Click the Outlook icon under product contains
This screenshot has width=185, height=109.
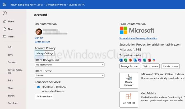(x=135, y=60)
